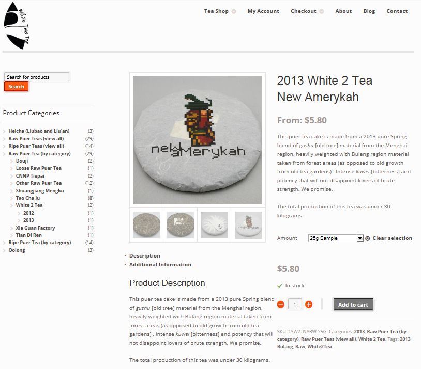View first thumbnail of unwrapped tea cake

tap(146, 225)
